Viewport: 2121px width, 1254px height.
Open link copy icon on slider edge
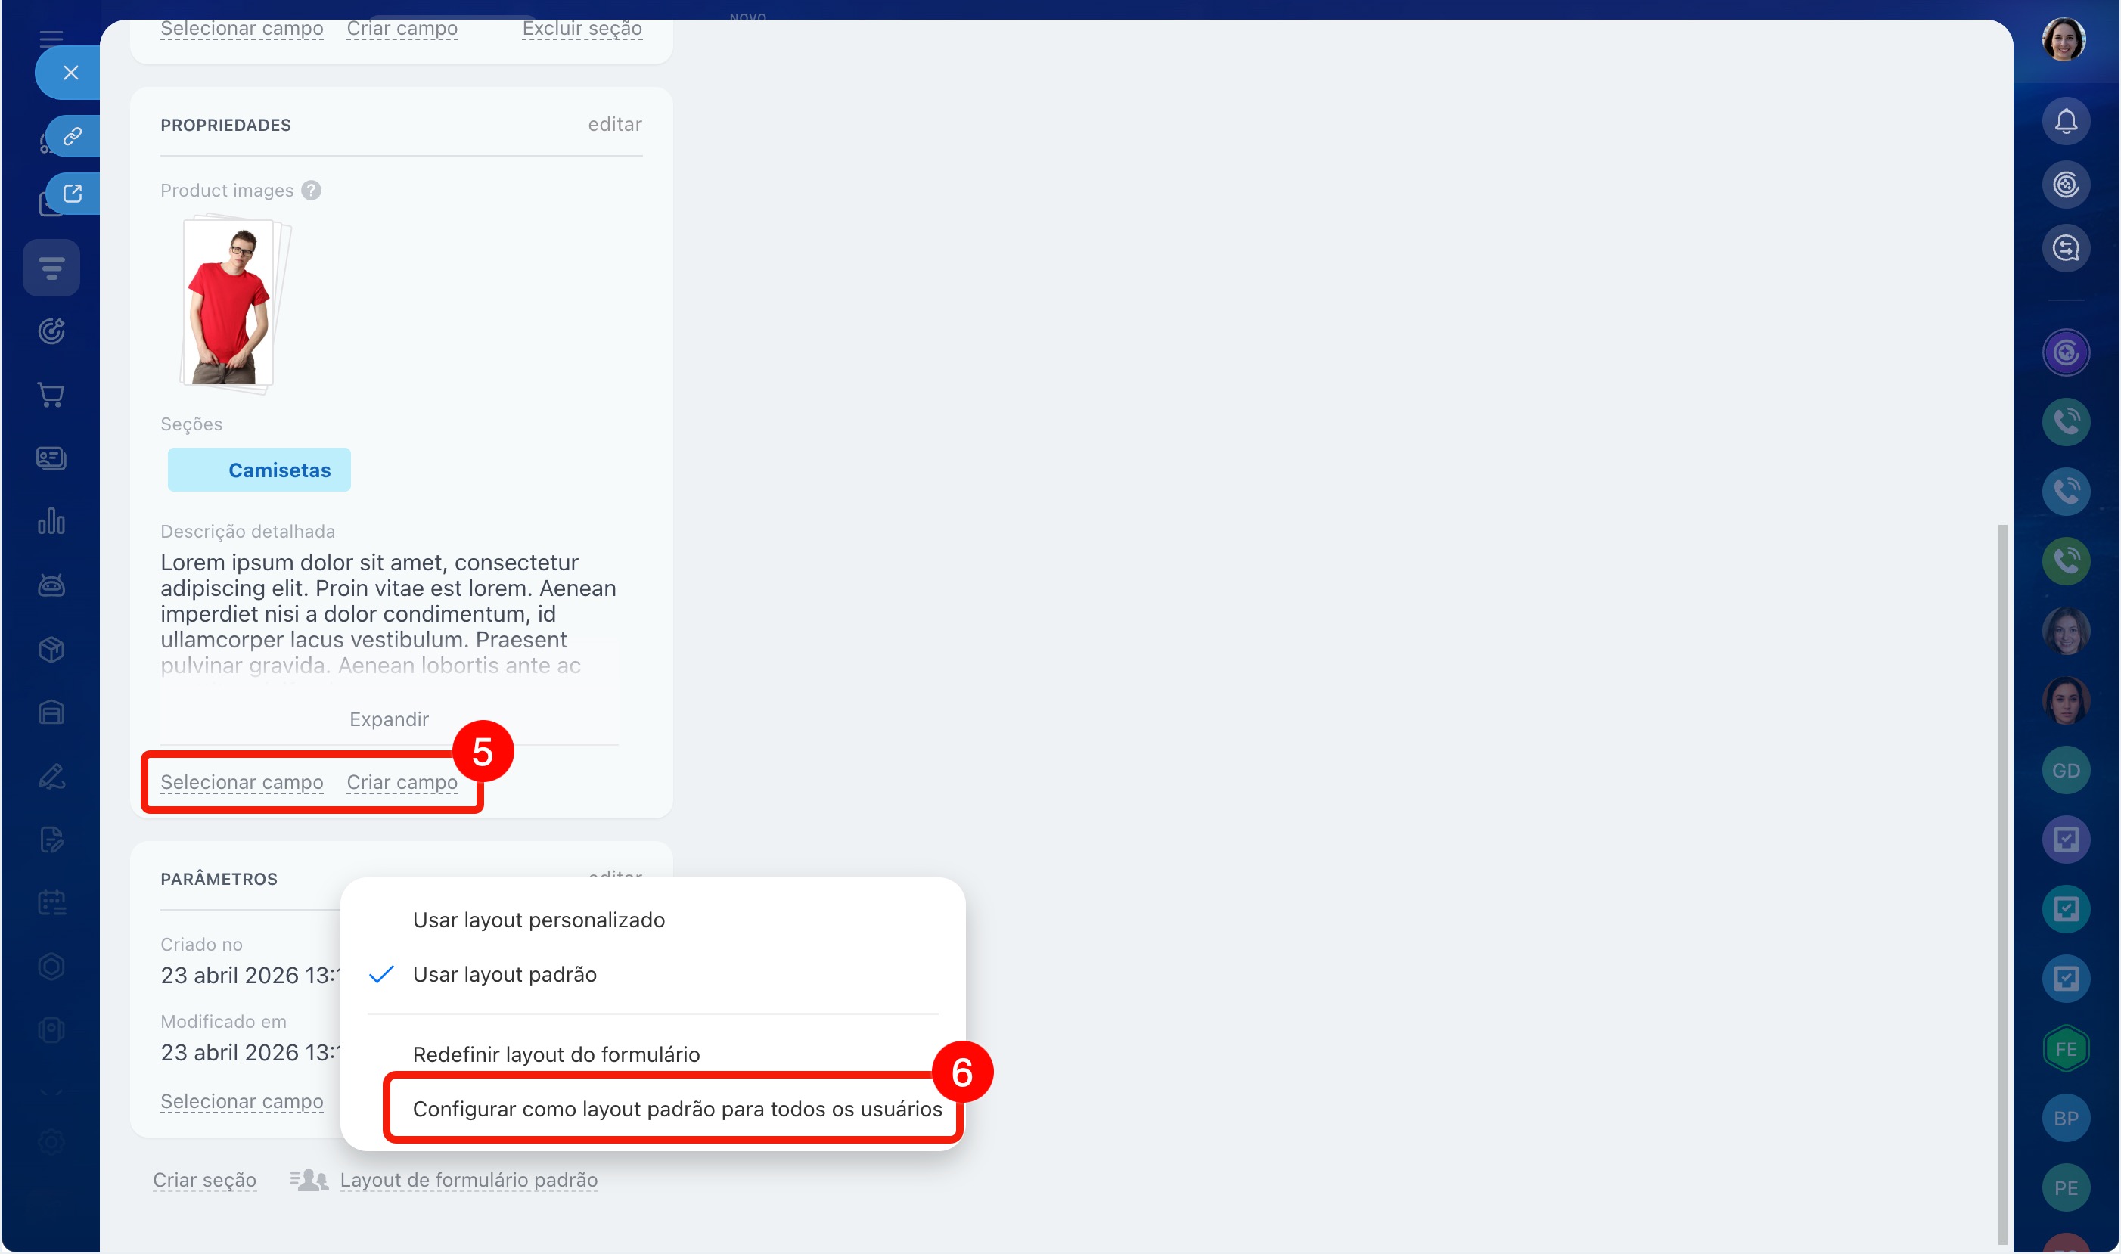pos(73,136)
